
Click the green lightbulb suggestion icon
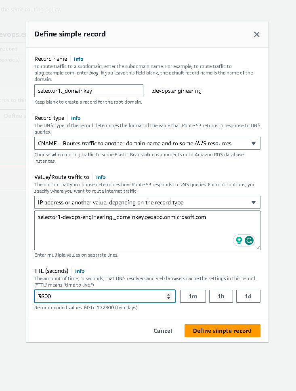click(239, 240)
